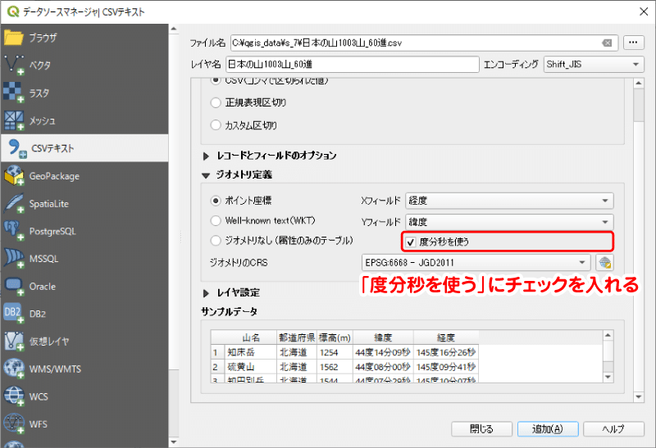Open the Yフィールド 緯度 dropdown
Viewport: 656px width, 448px height.
[509, 222]
